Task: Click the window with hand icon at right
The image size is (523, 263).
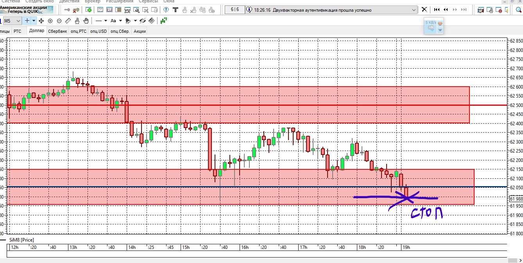Action: (x=490, y=10)
